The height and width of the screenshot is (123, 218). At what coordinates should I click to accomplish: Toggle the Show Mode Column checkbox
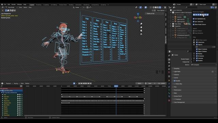[193, 24]
